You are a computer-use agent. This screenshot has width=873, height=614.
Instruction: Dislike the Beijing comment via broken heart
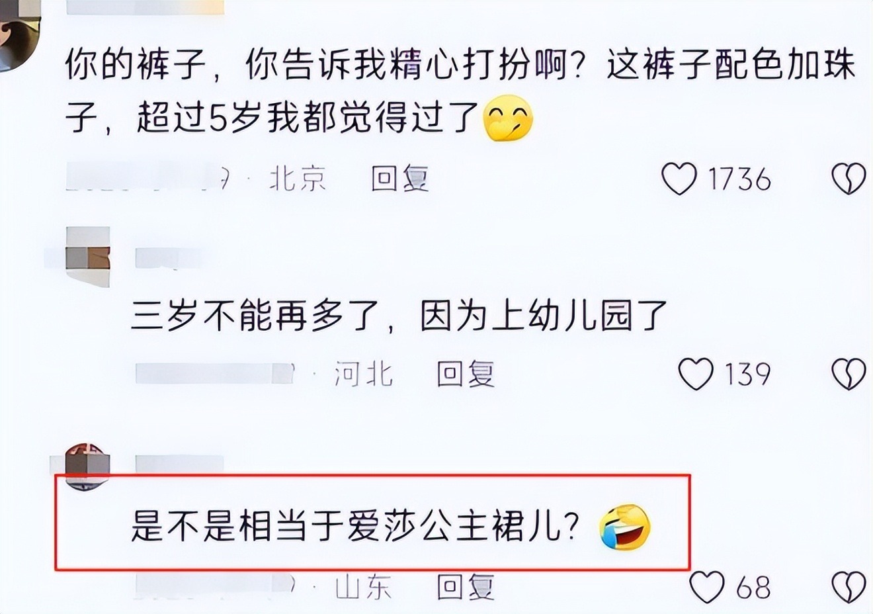[x=849, y=179]
